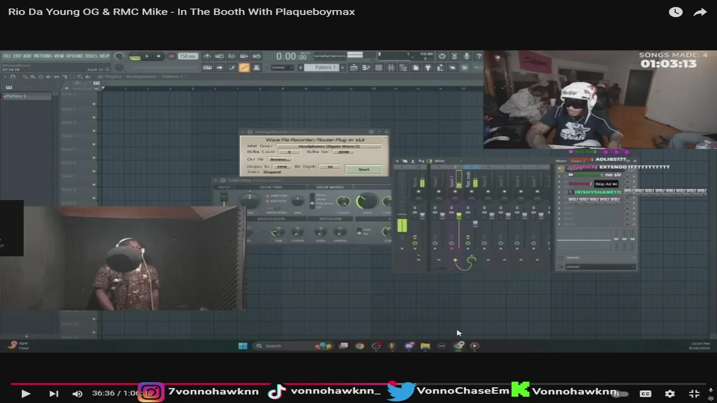Open the FILE menu in FL Studio
The image size is (717, 403).
point(7,56)
